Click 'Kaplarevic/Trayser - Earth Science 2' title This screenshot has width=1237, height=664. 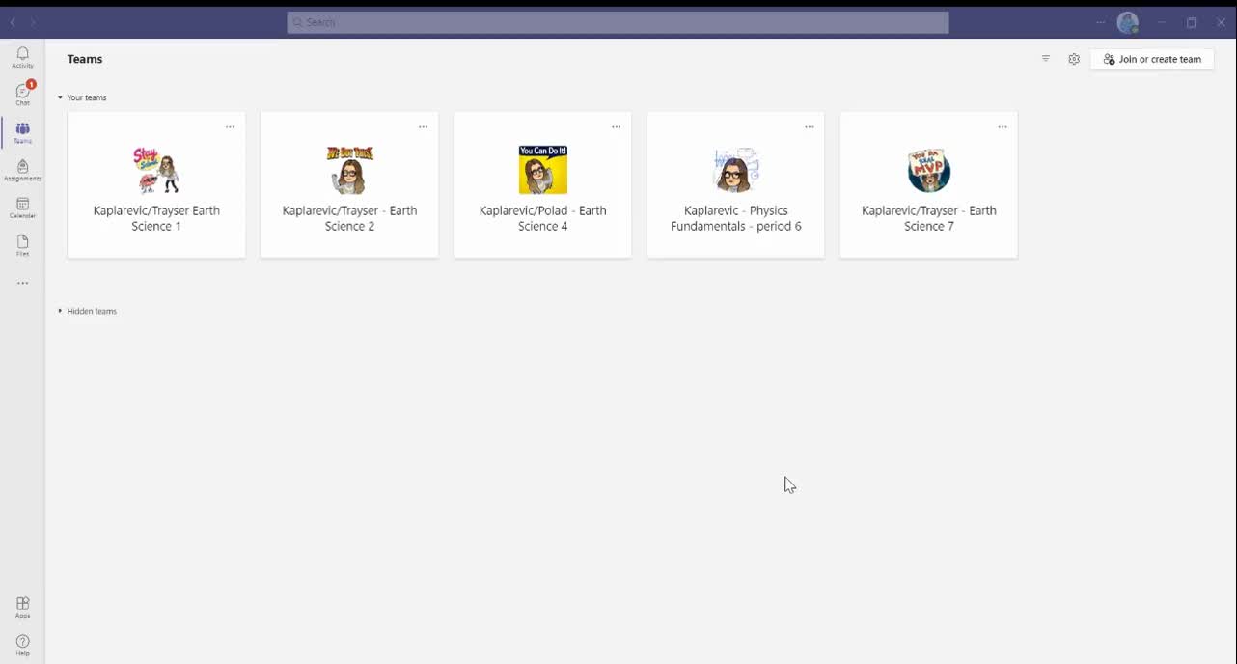[349, 218]
